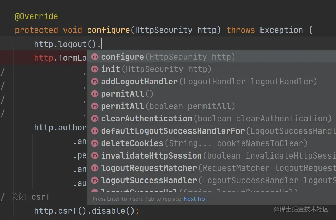This screenshot has height=220, width=336.
Task: Choose init(HttpSecurity http) completion
Action: 211,69
